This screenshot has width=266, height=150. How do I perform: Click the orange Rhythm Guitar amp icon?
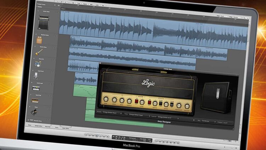coord(39,41)
